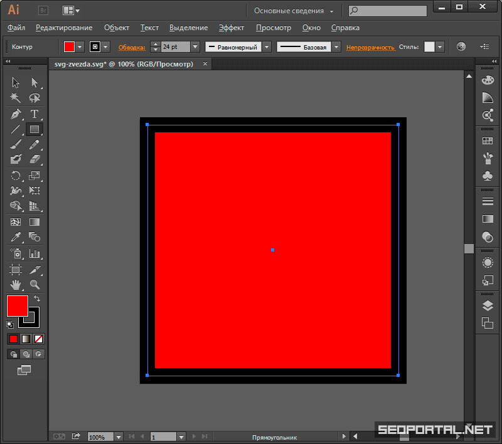
Task: Open the Эффект menu
Action: tap(232, 28)
